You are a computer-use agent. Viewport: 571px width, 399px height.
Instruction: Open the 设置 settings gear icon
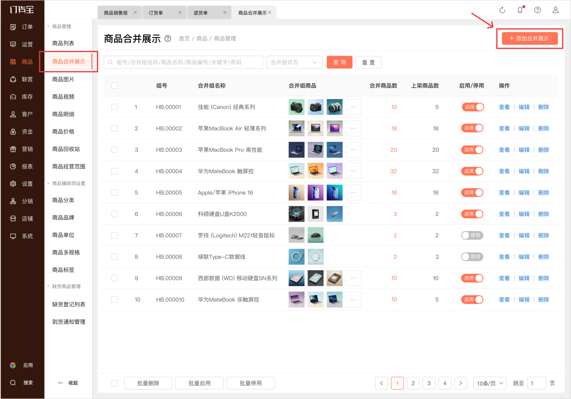pyautogui.click(x=13, y=184)
